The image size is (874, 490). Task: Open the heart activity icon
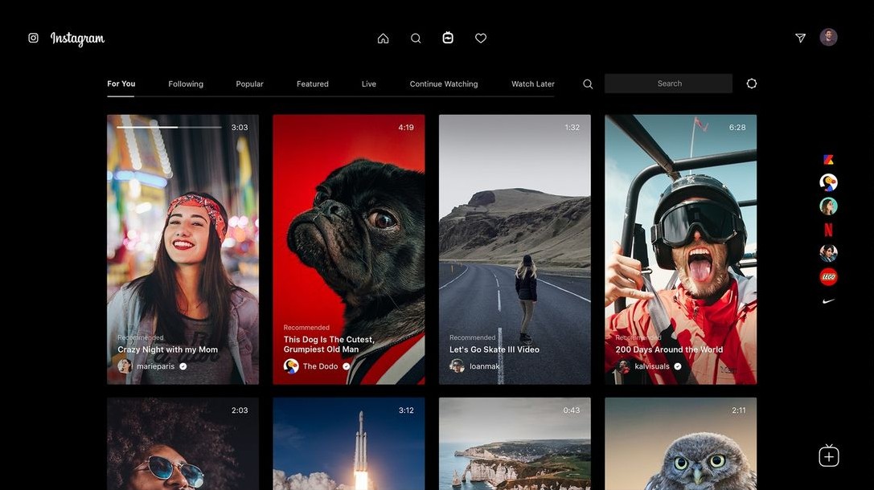pos(481,39)
